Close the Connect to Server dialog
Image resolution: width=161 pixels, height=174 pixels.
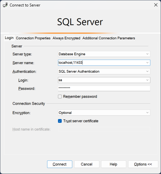click(156, 5)
